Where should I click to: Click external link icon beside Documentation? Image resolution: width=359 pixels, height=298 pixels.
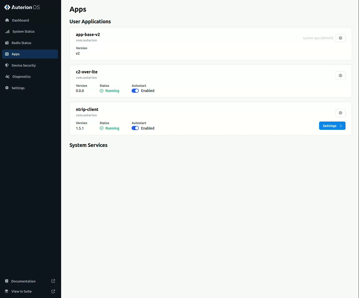(53, 281)
